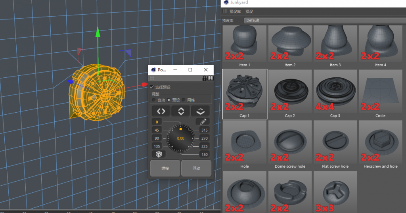Image resolution: width=406 pixels, height=213 pixels.
Task: Click the 0.00 value in the dial
Action: coord(180,138)
